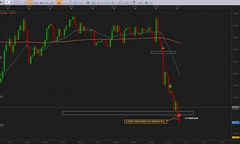Toggle the orange-highlighted layout toolbar button
This screenshot has width=240, height=144.
click(30, 2)
